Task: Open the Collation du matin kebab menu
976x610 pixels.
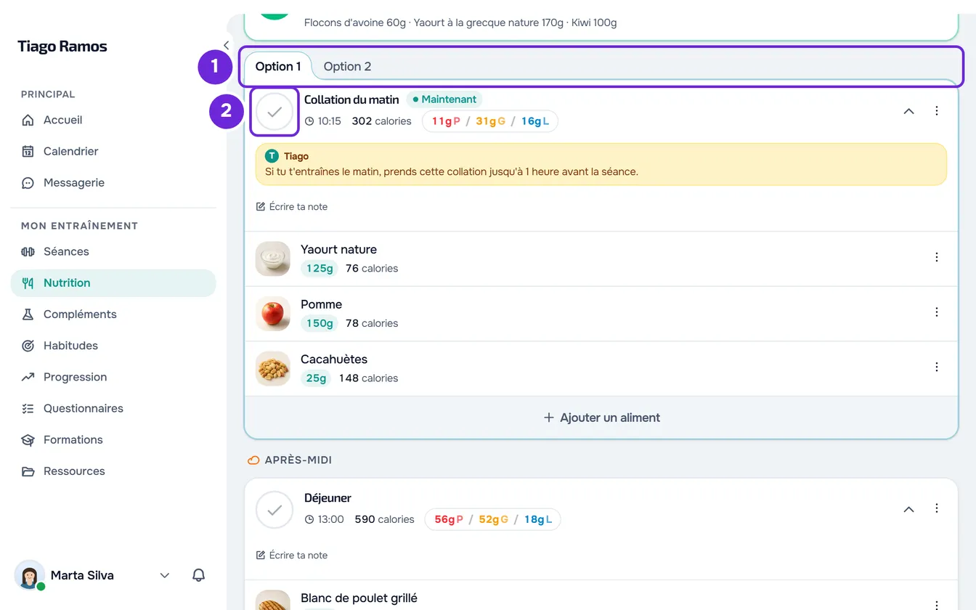Action: click(x=937, y=111)
